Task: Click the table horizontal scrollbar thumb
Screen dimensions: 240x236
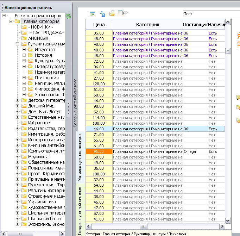Action: click(144, 226)
